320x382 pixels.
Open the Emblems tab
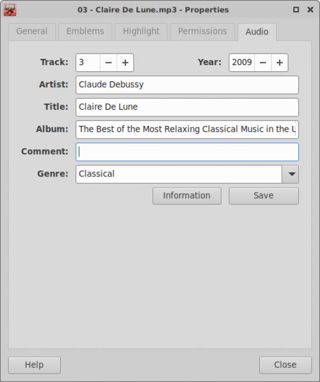pos(85,31)
